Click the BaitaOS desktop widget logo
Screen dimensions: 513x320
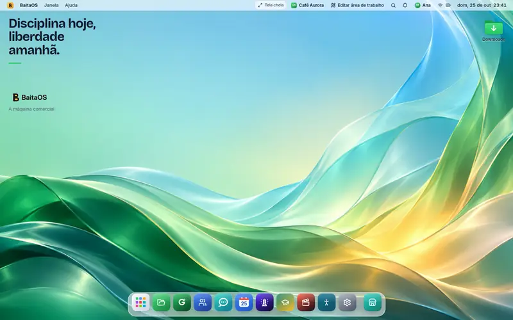[29, 97]
